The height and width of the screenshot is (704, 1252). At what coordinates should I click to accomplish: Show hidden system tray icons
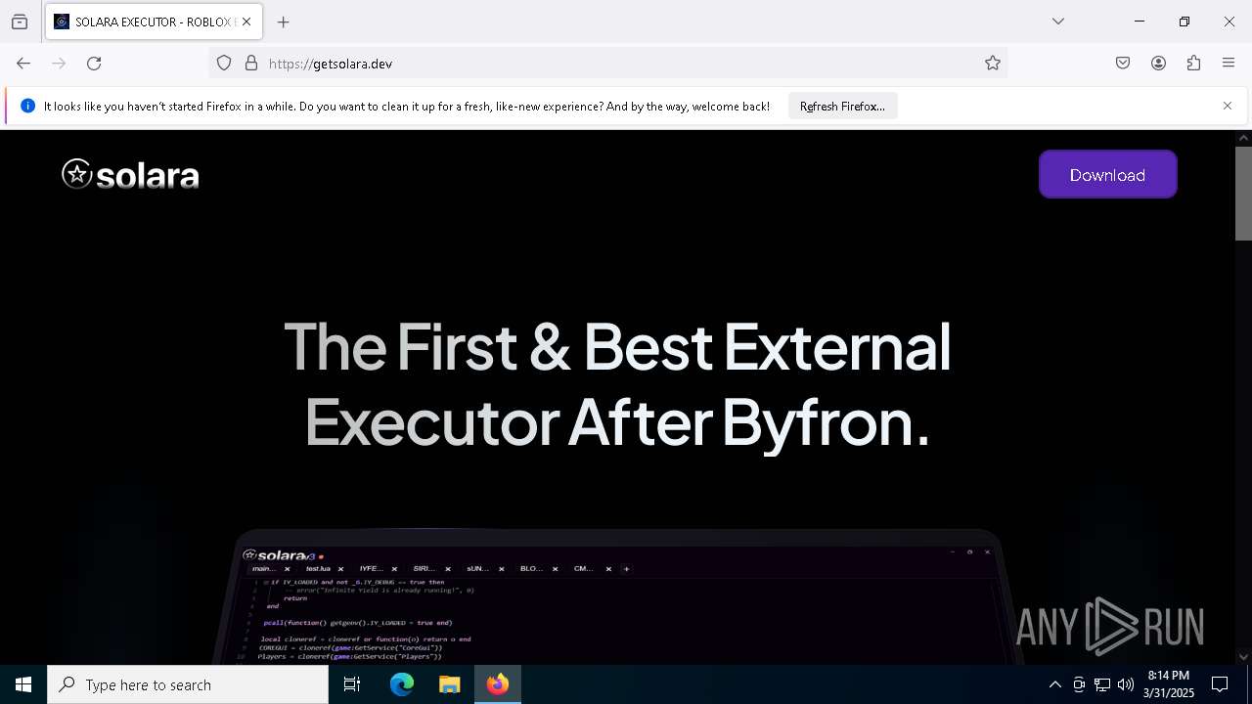(x=1054, y=684)
